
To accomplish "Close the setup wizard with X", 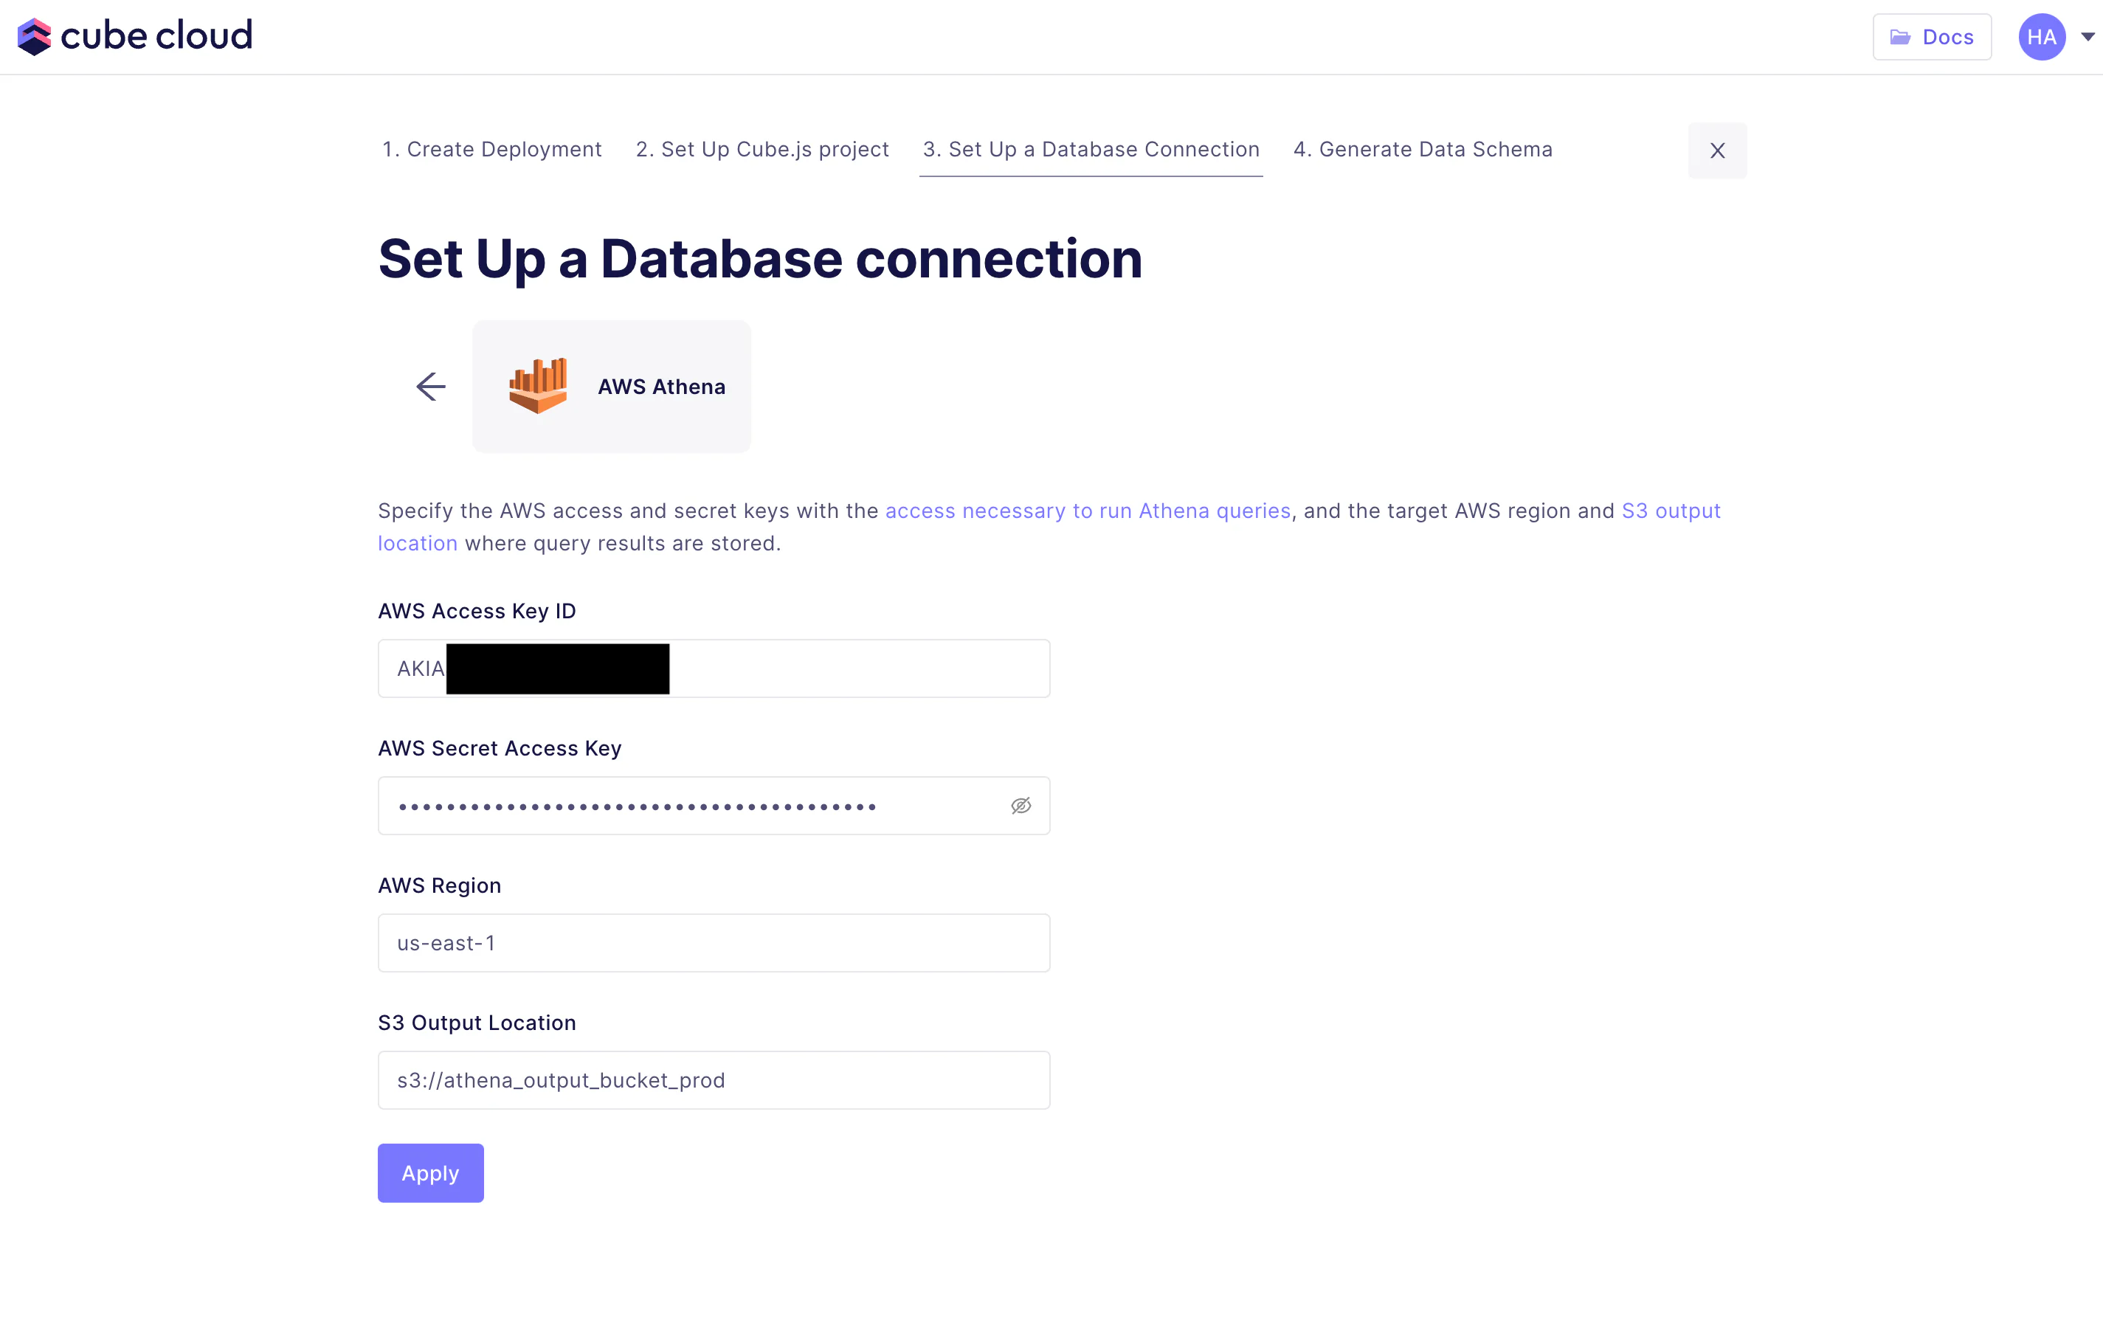I will point(1717,151).
